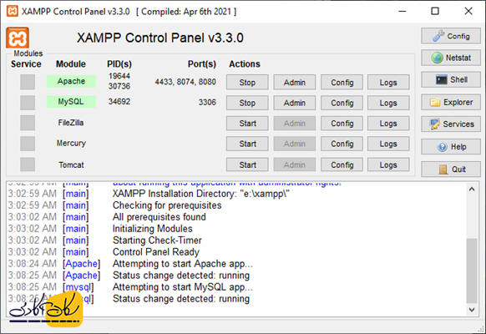Click log line 'All prerequisites found'
Image resolution: width=486 pixels, height=334 pixels.
[159, 217]
